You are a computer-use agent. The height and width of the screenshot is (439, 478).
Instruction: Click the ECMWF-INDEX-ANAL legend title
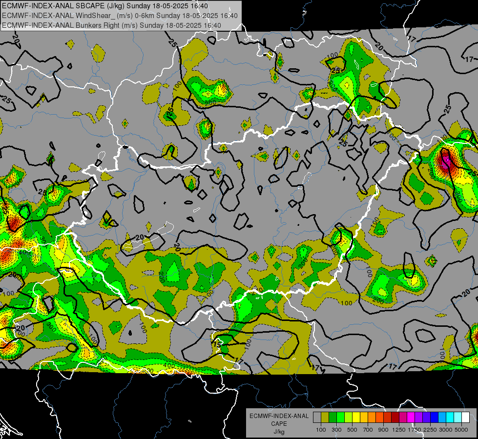pyautogui.click(x=279, y=416)
